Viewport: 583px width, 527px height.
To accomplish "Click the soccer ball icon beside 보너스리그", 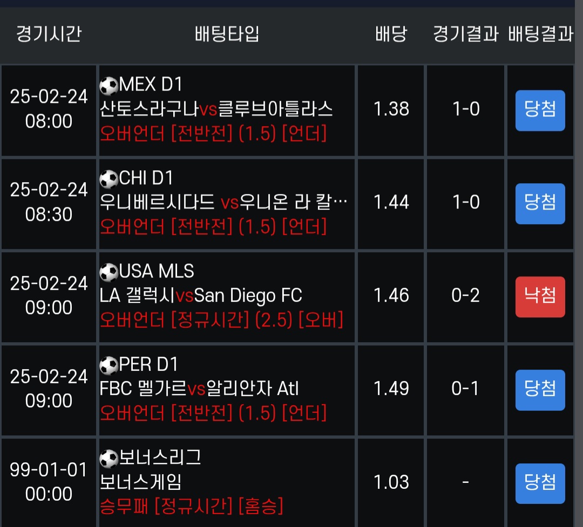I will click(109, 459).
